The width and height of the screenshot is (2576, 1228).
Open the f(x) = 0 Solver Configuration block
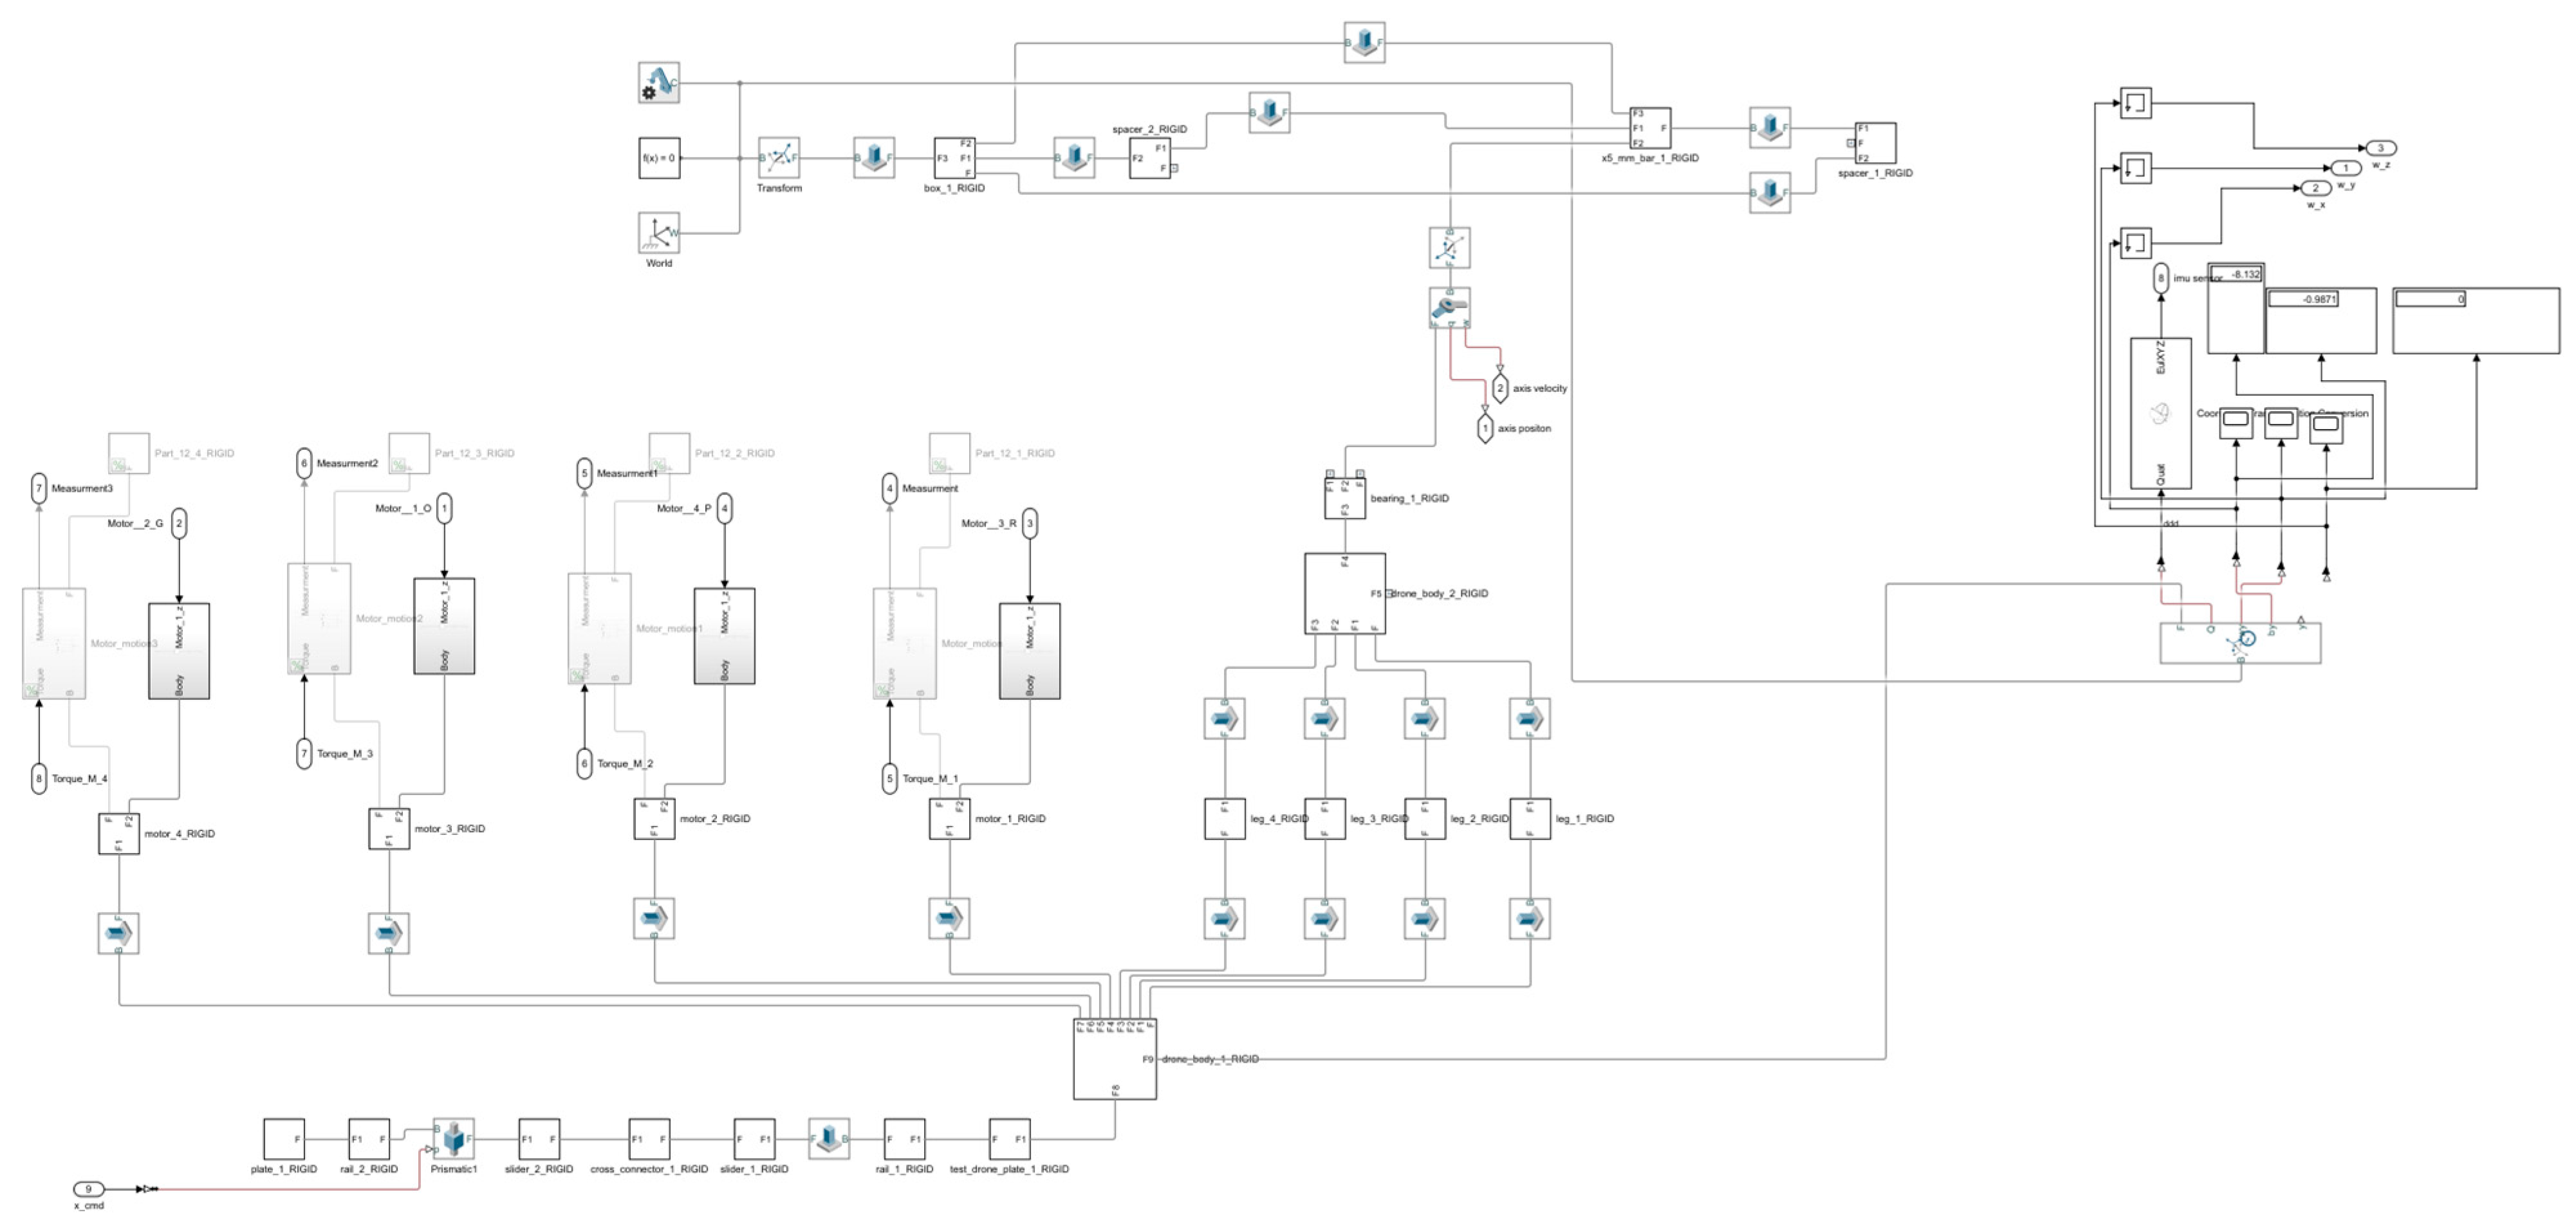coord(659,158)
